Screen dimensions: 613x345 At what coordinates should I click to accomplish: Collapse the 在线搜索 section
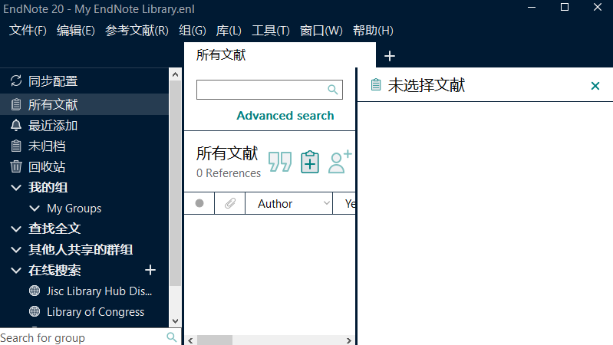(x=16, y=271)
